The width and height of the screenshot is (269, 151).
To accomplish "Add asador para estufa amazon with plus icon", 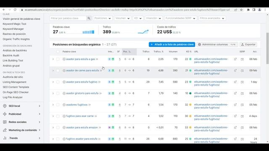I will click(64, 128).
